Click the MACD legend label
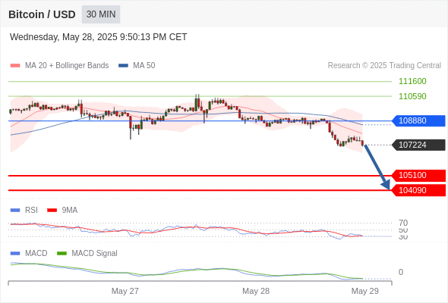The width and height of the screenshot is (448, 303). tap(36, 254)
